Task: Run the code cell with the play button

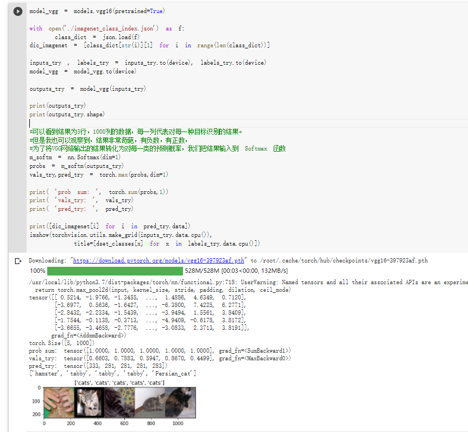Action: pyautogui.click(x=18, y=11)
